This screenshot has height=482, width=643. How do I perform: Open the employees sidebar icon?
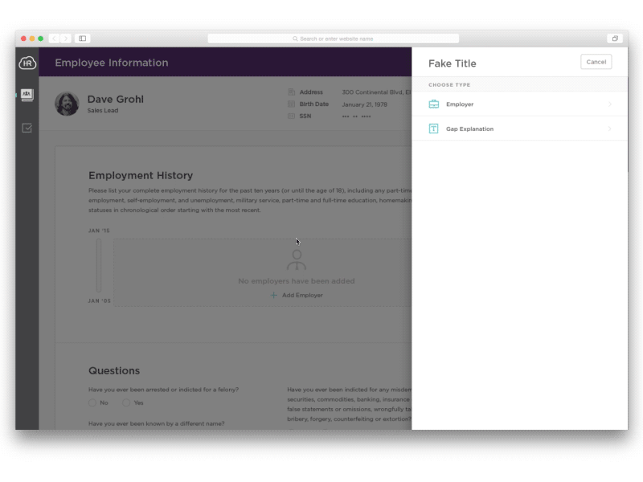point(27,95)
